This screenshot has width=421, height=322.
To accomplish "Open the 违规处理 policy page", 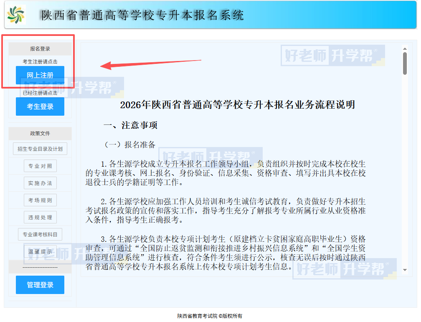I will [40, 217].
